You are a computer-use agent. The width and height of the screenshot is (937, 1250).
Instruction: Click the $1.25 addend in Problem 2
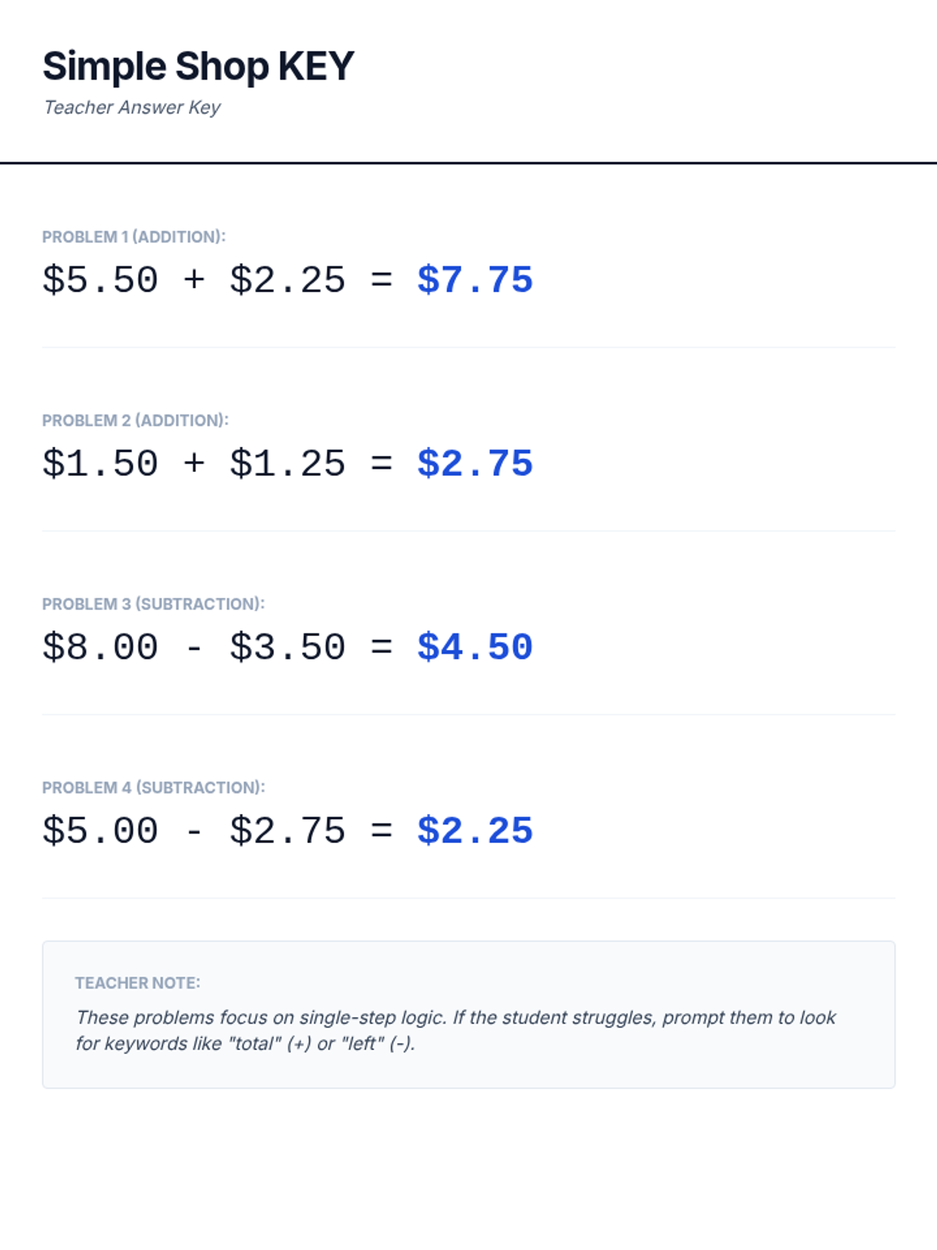287,463
